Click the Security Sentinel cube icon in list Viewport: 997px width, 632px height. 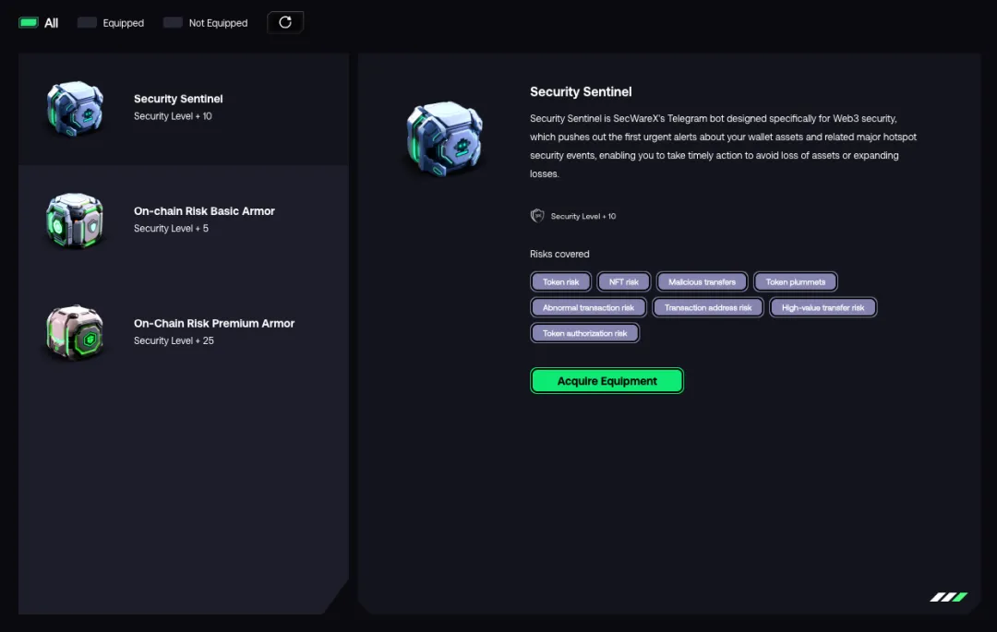75,109
